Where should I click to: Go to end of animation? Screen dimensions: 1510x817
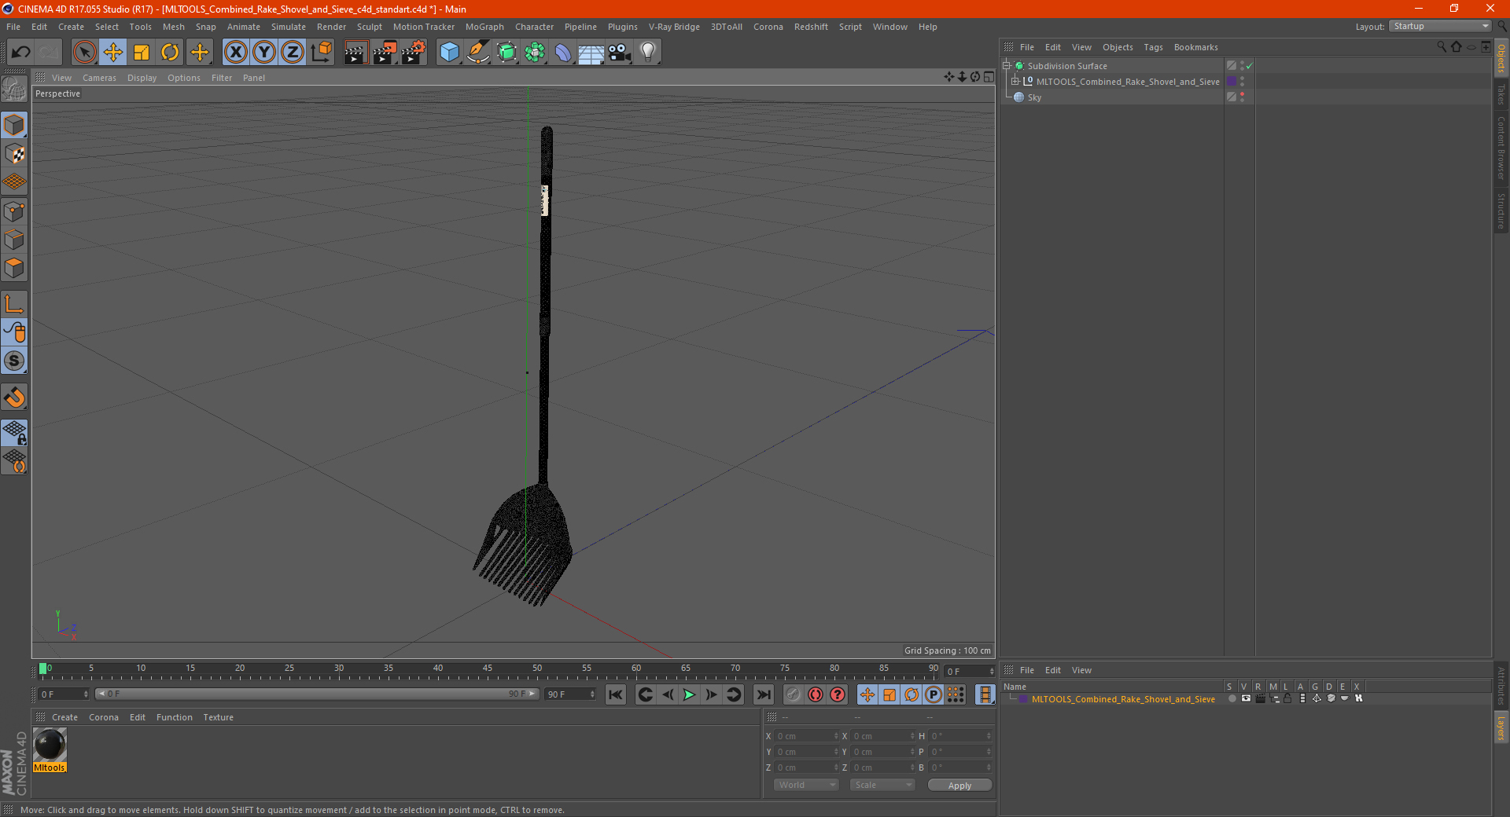[763, 694]
